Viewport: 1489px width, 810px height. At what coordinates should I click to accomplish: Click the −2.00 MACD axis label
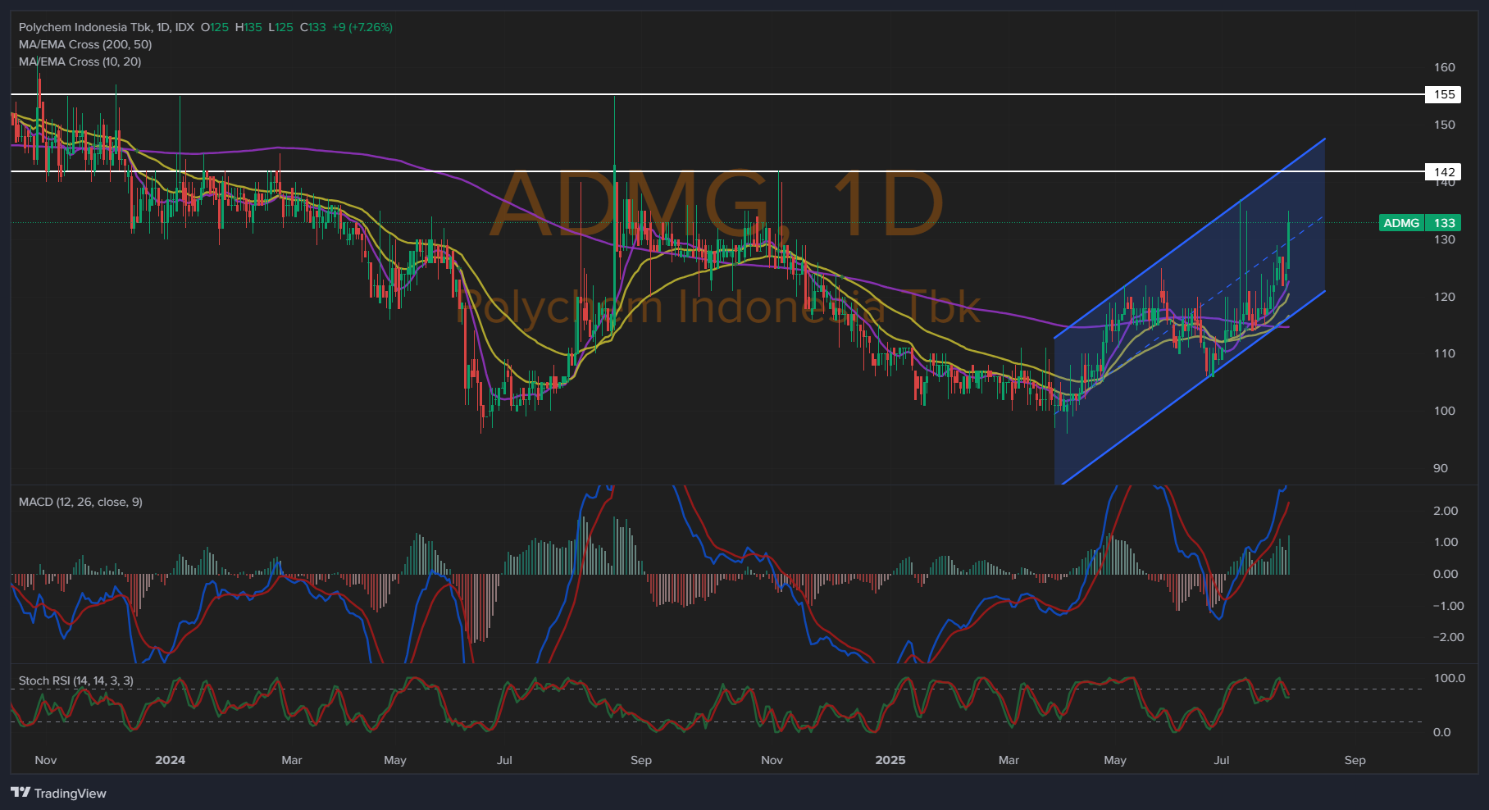1448,637
